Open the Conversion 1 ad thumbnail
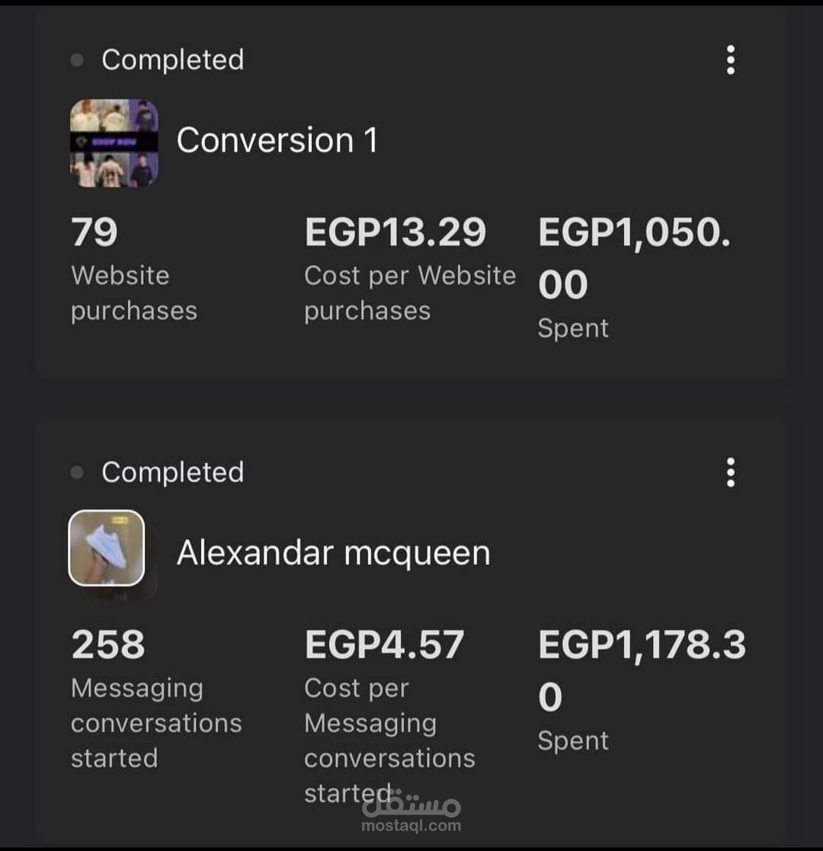Viewport: 823px width, 851px height. [114, 142]
